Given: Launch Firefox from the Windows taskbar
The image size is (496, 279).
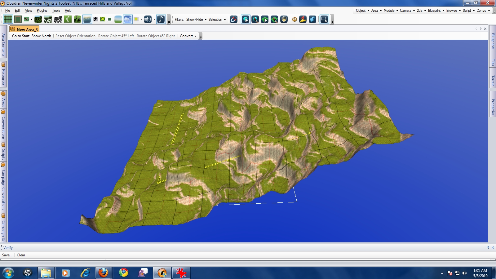Looking at the screenshot, I should pos(103,273).
